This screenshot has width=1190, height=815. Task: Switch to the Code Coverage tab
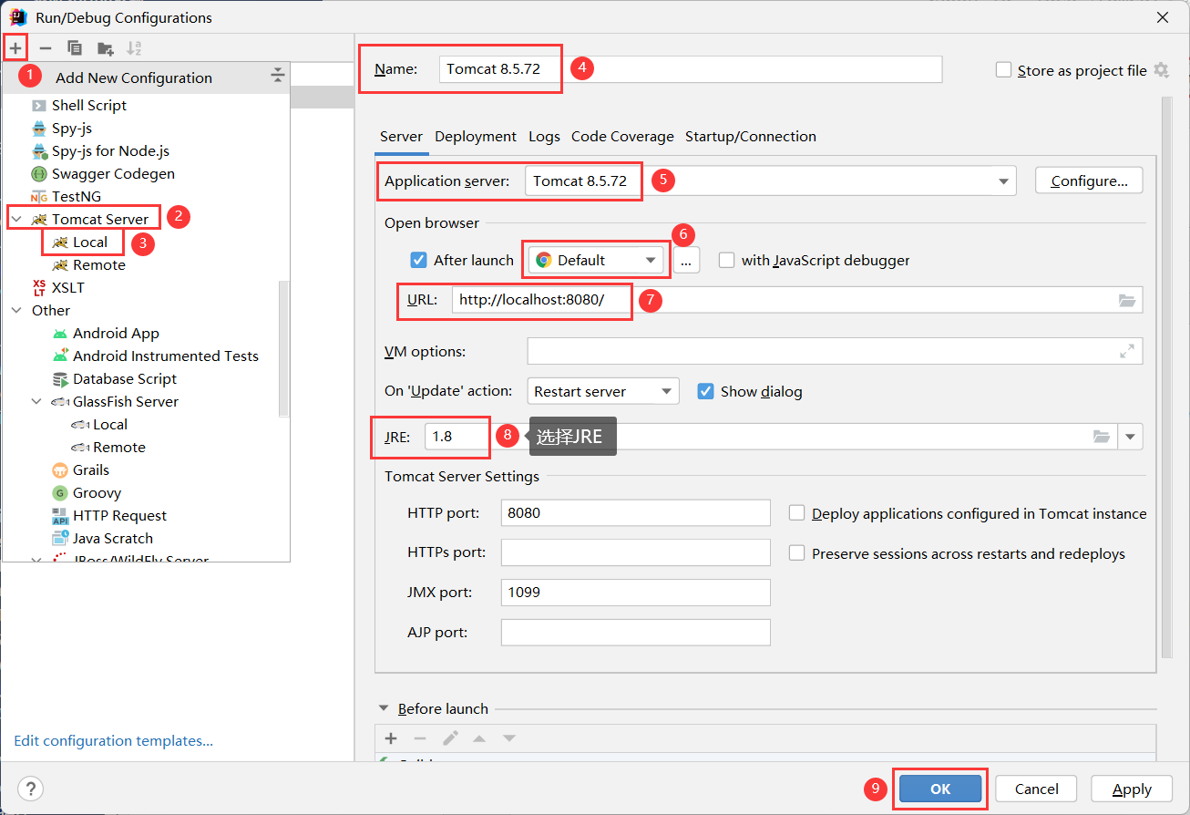[x=622, y=136]
